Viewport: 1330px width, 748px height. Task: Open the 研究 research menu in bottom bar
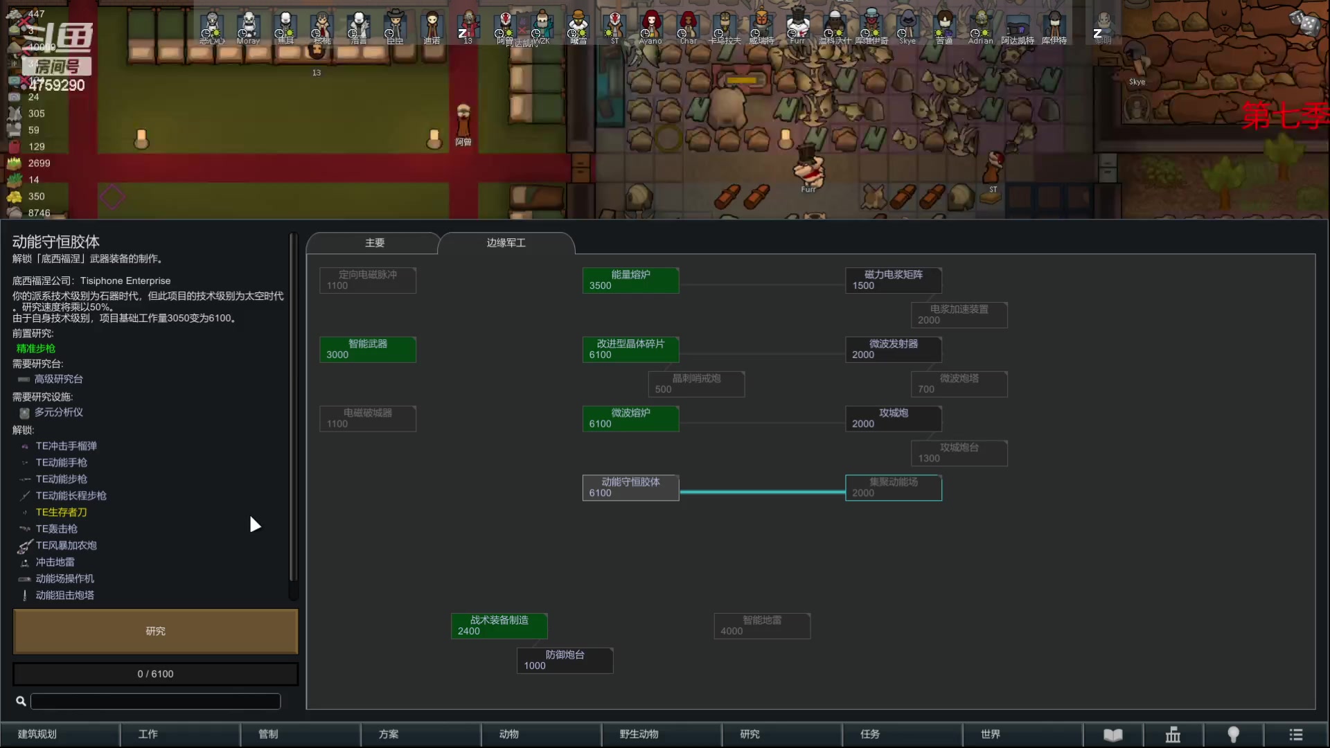click(x=782, y=734)
